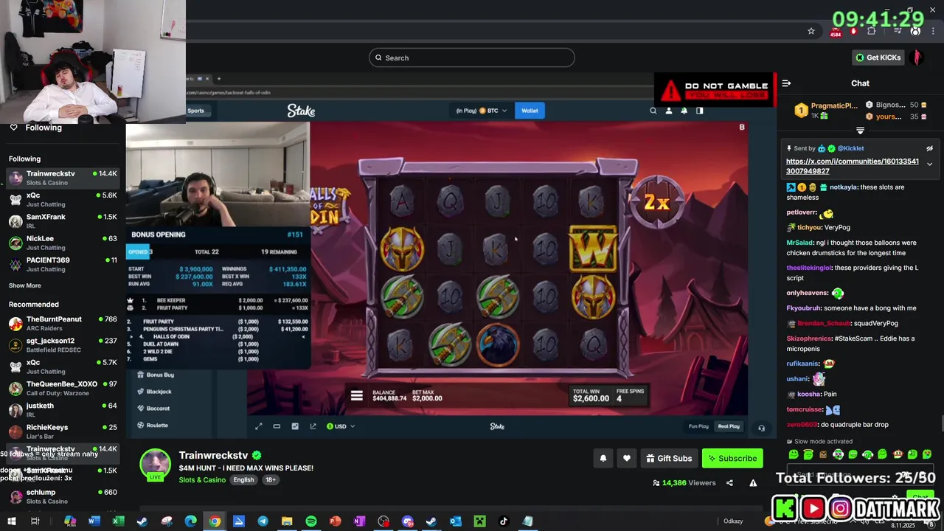The width and height of the screenshot is (944, 531).
Task: Switch to Real Play mode
Action: click(x=729, y=426)
